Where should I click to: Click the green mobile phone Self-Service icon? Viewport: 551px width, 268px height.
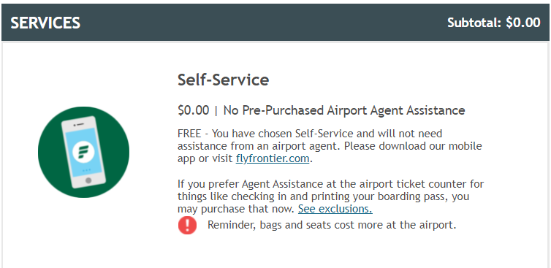pos(83,152)
